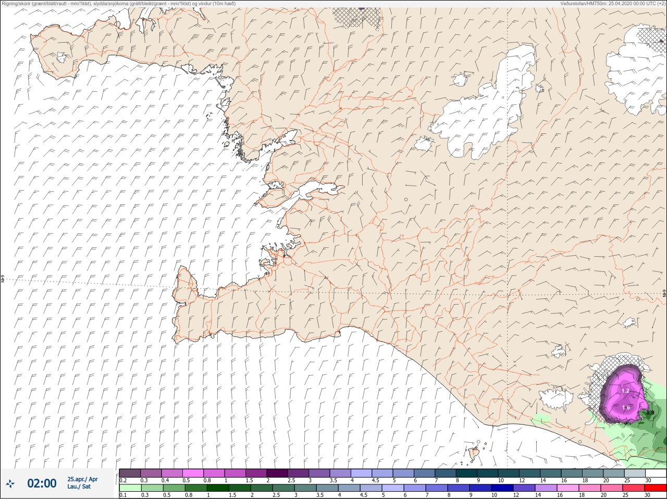Image resolution: width=667 pixels, height=499 pixels.
Task: Click the 02:00 forecast time display
Action: click(42, 483)
